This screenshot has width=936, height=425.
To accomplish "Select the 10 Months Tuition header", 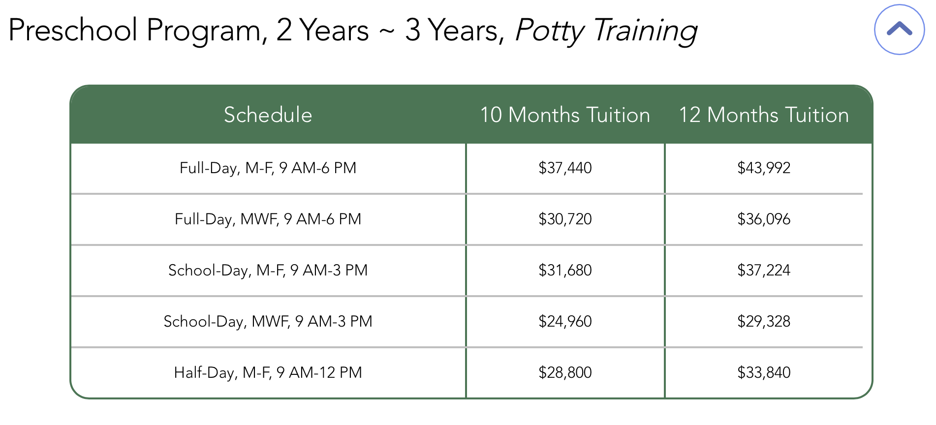I will (x=565, y=115).
